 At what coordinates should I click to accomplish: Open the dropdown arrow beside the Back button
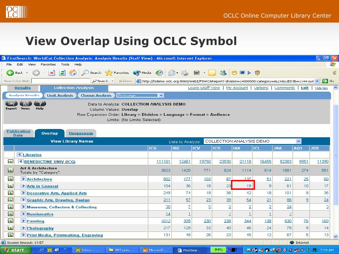click(27, 73)
